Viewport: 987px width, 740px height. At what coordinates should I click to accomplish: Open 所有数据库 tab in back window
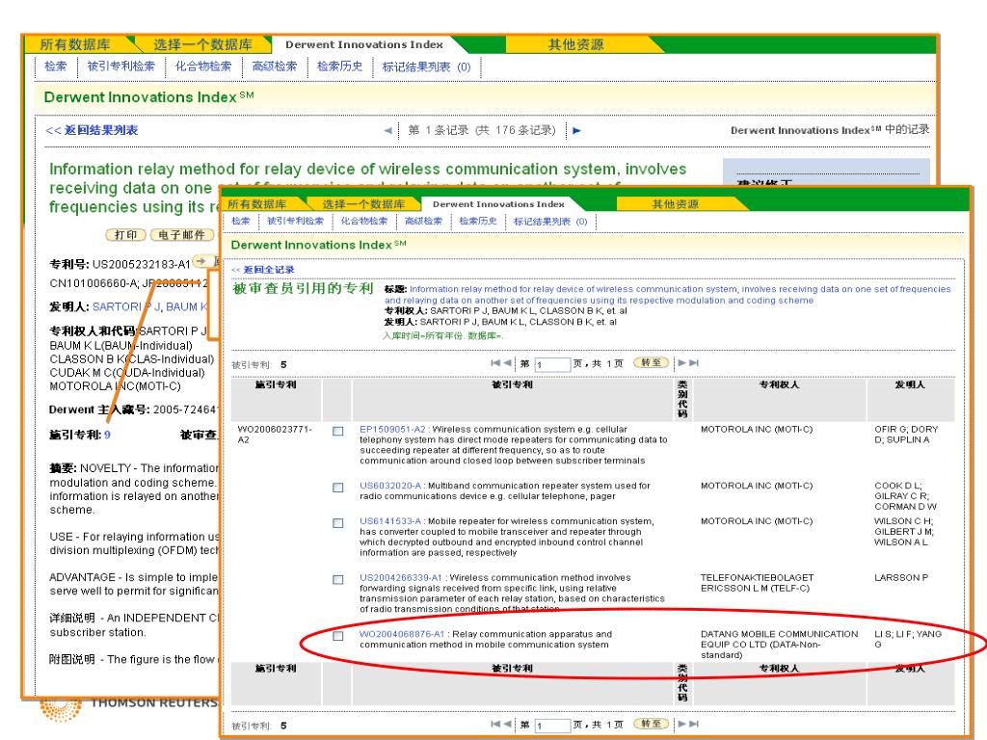(75, 44)
